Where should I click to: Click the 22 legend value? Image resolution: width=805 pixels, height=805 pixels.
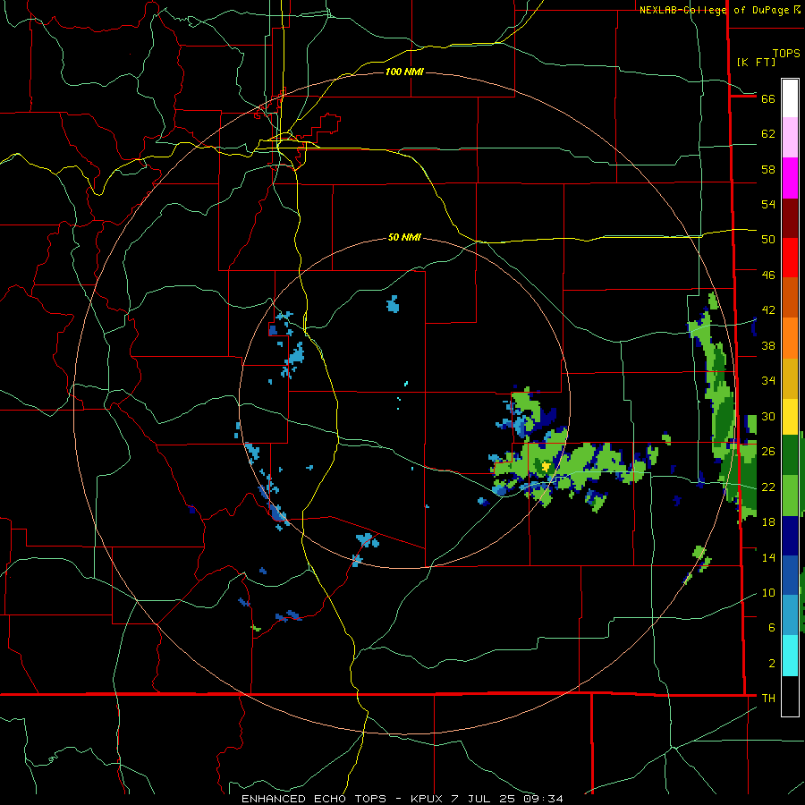(768, 487)
